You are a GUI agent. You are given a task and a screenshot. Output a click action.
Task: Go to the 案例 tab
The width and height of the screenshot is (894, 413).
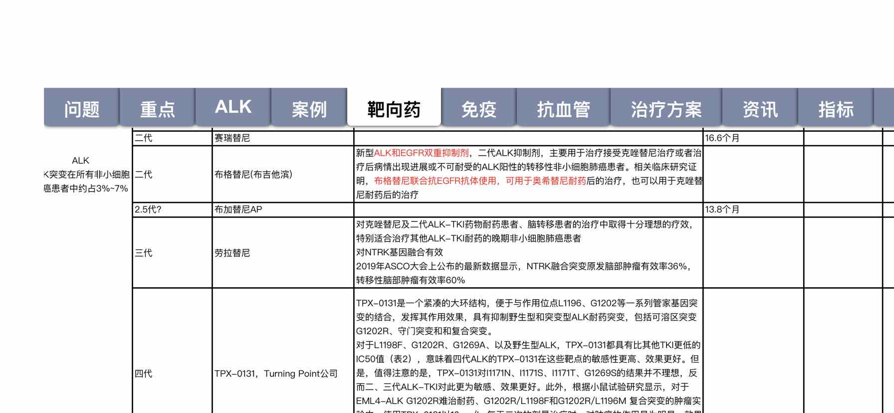pyautogui.click(x=309, y=109)
